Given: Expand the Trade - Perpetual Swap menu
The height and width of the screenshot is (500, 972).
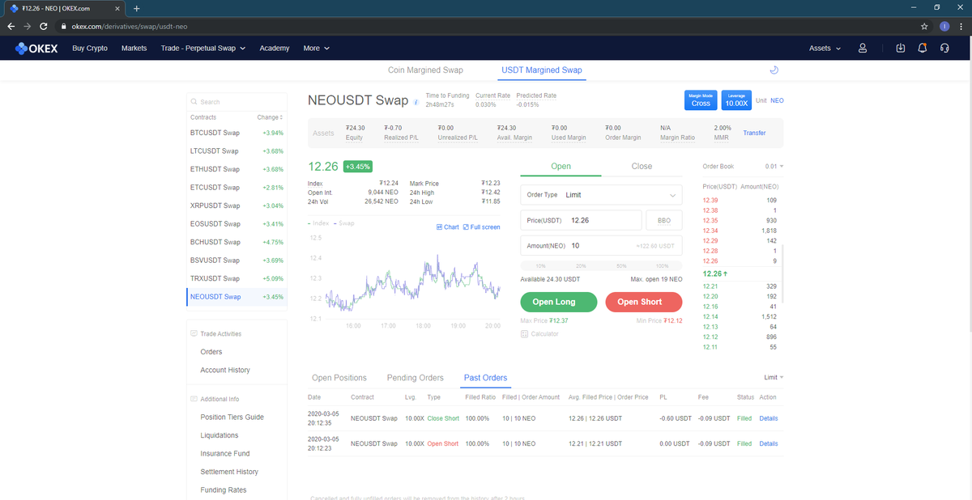Looking at the screenshot, I should [x=202, y=49].
